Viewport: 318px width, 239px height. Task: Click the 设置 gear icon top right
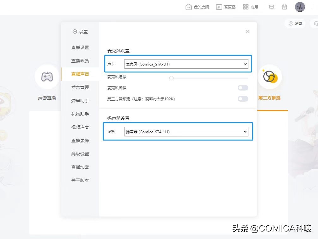[295, 23]
